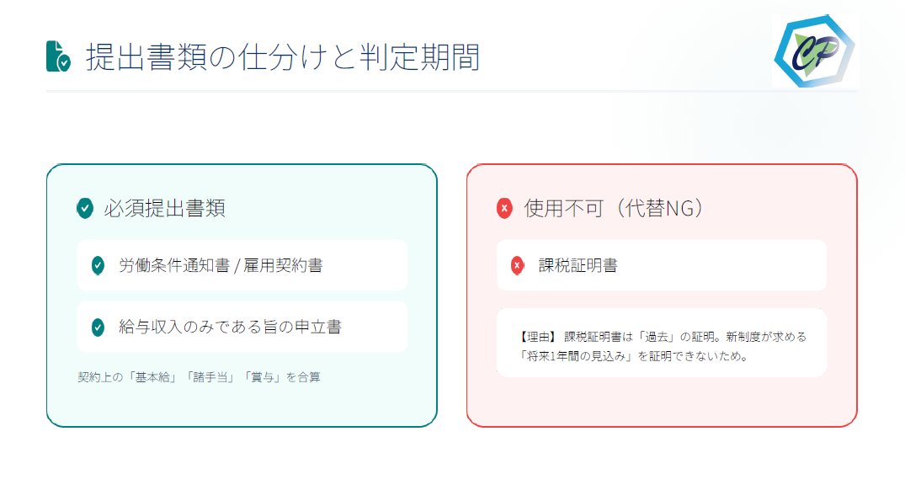Click the 将来1年間の見込み text line
The image size is (905, 490).
click(635, 355)
